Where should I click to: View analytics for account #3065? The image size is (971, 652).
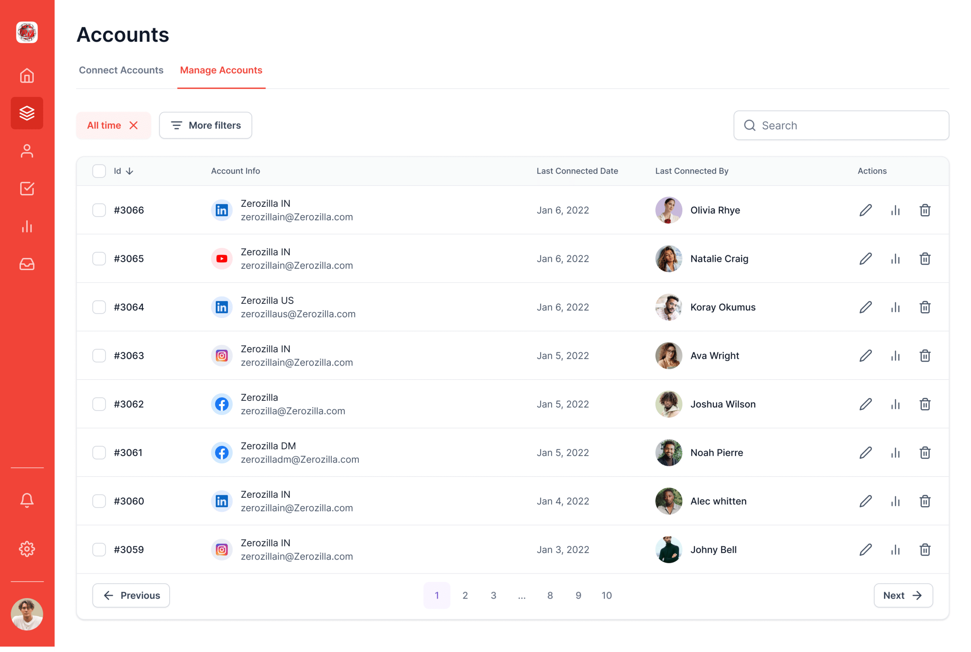[895, 259]
